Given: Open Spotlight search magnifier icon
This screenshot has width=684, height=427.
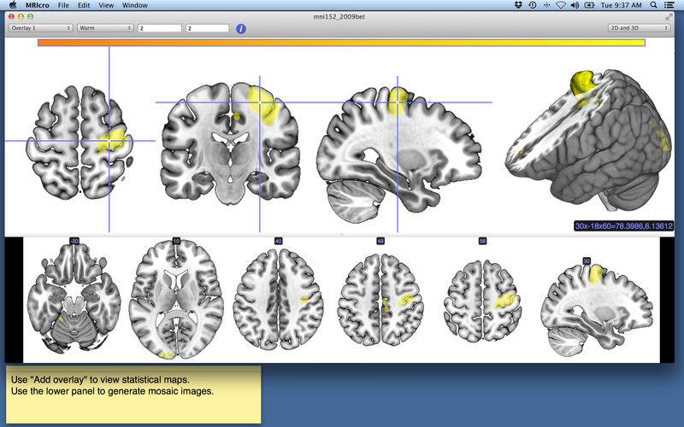Looking at the screenshot, I should [x=653, y=5].
